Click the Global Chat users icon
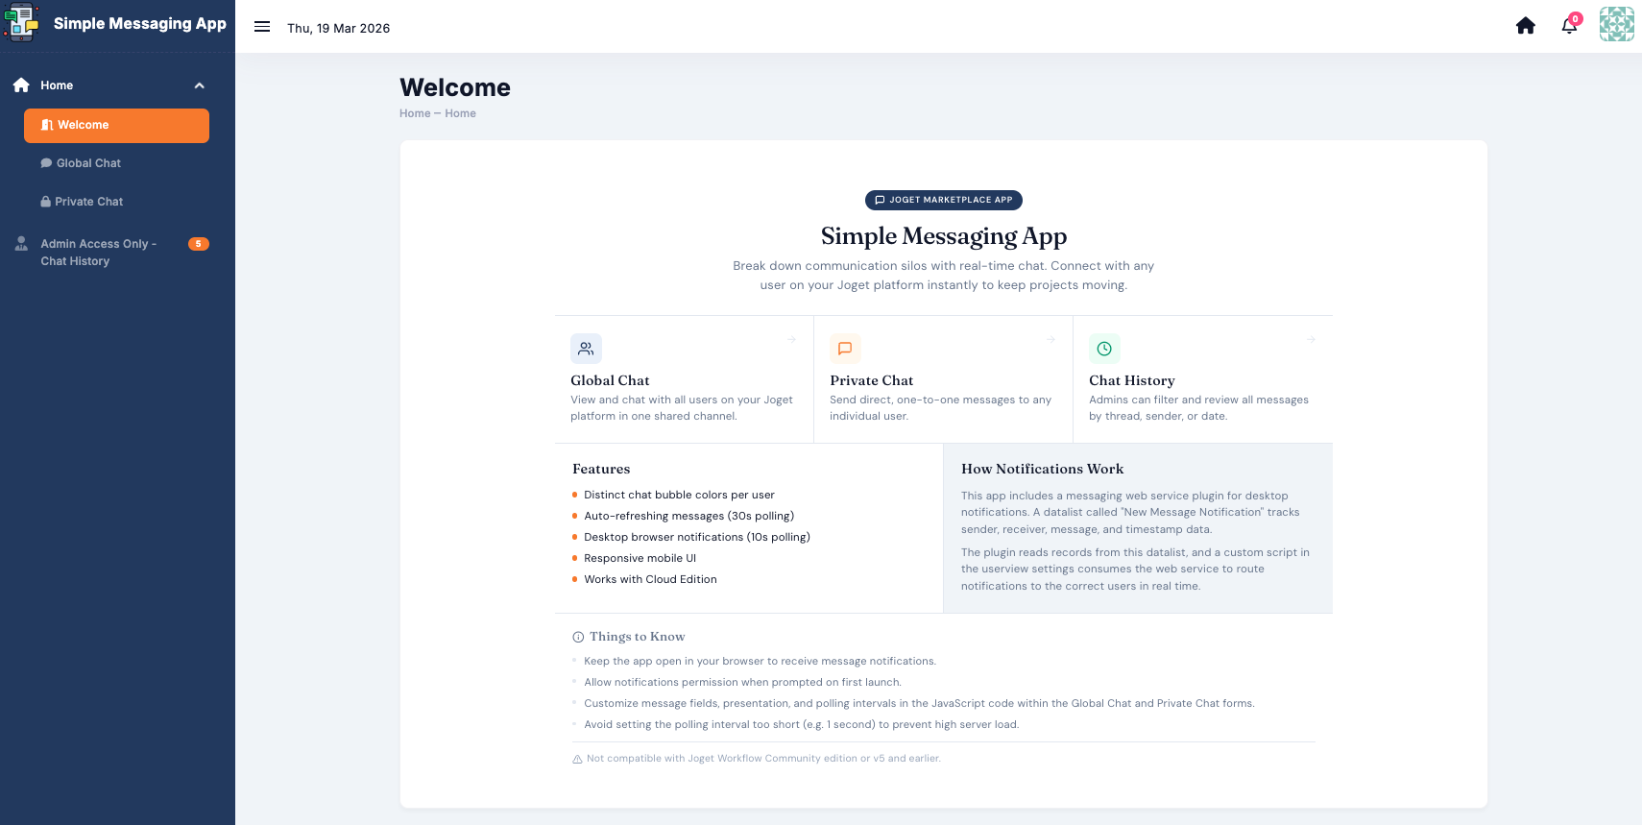 tap(586, 349)
